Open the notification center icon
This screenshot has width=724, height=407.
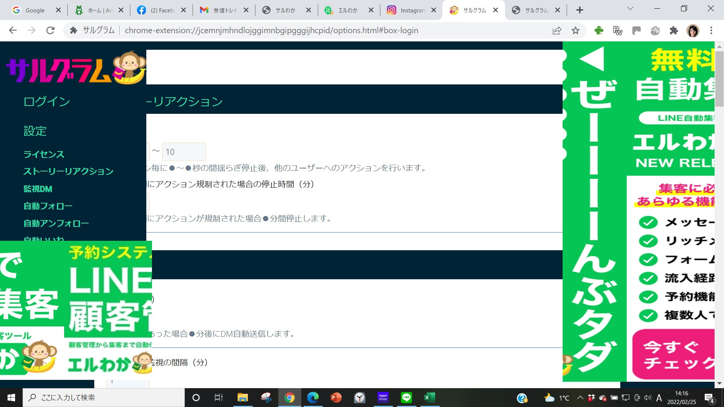pyautogui.click(x=709, y=398)
